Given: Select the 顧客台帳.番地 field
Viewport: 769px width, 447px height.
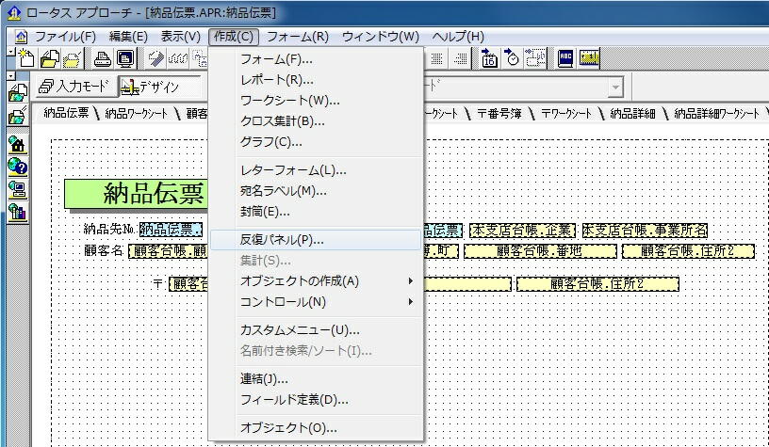Looking at the screenshot, I should (540, 251).
